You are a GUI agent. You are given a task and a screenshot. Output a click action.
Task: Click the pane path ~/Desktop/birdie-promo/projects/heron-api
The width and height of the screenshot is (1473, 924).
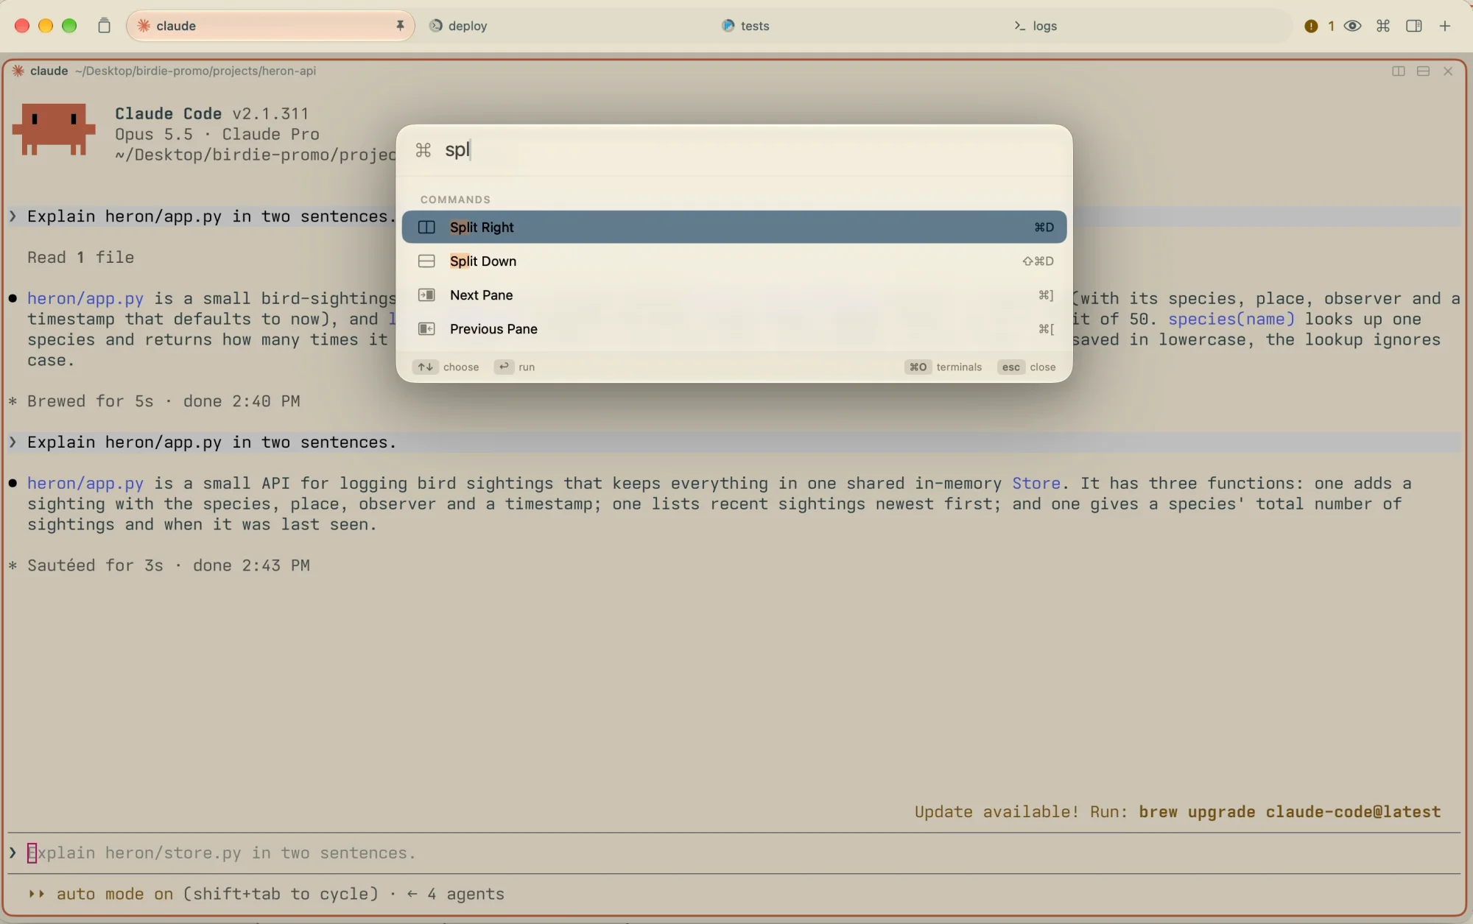[195, 71]
